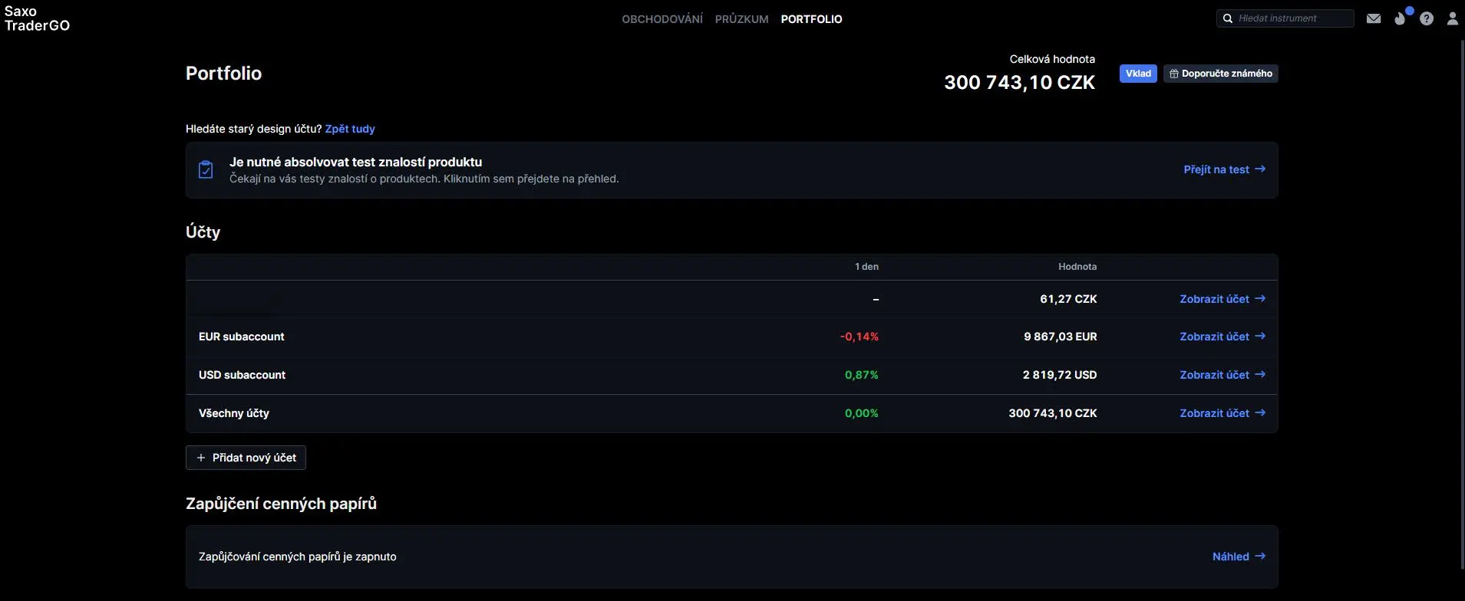The image size is (1465, 601).
Task: Click the clipboard test icon in banner
Action: tap(206, 169)
